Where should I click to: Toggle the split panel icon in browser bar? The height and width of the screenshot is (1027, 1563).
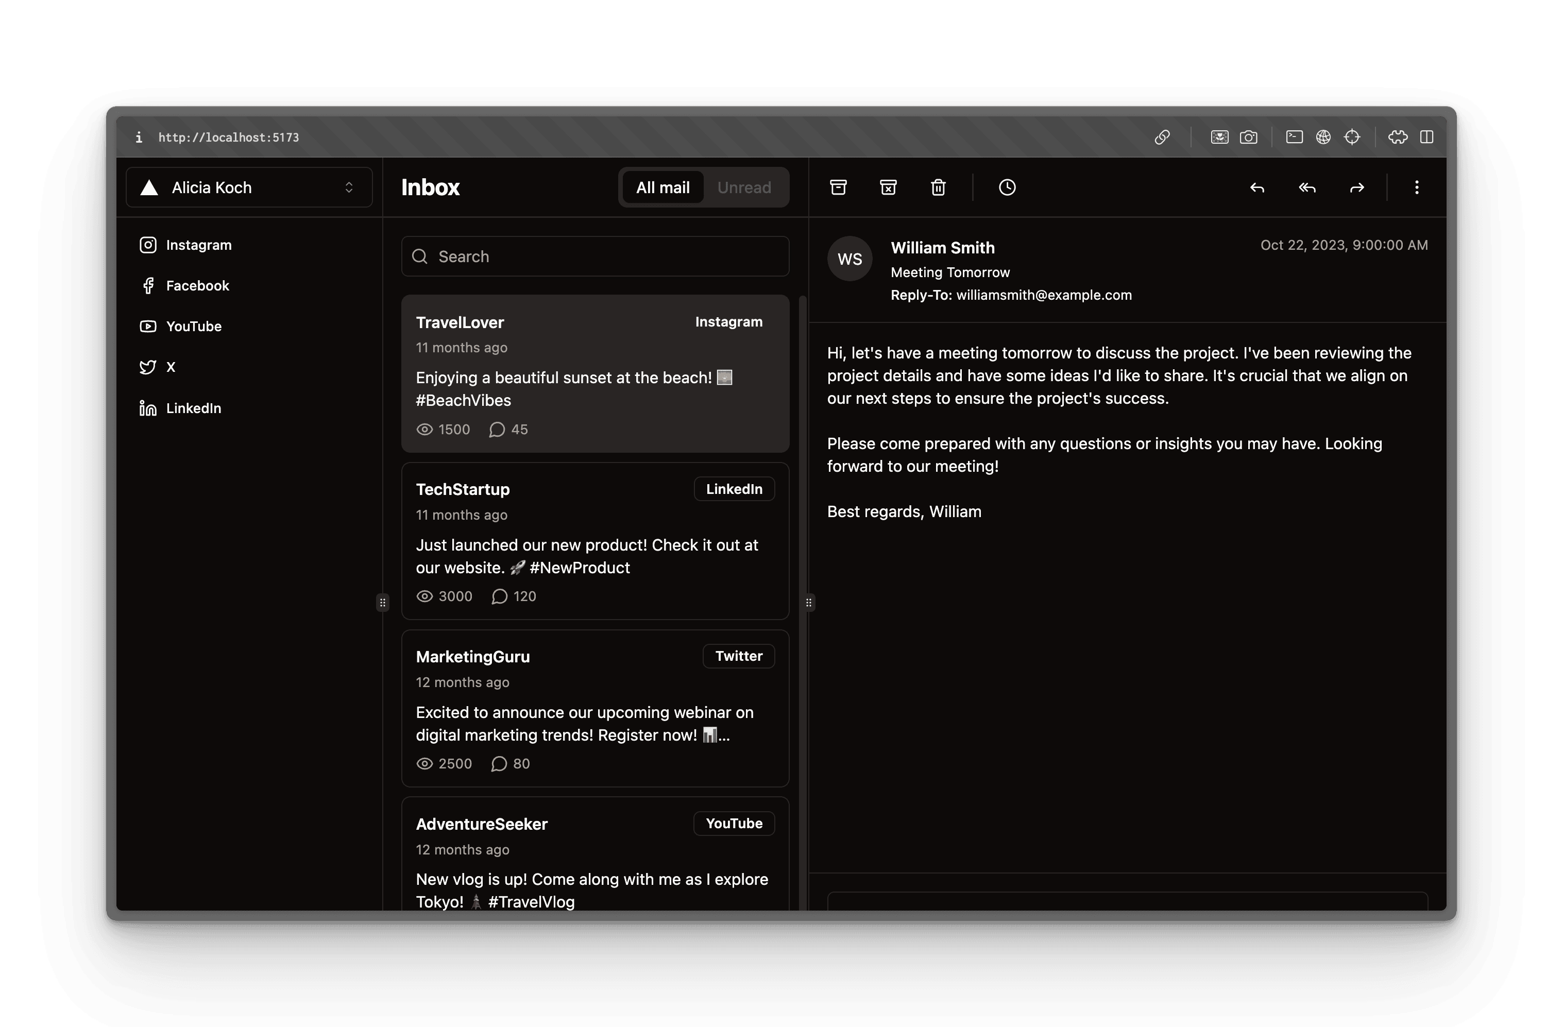(x=1426, y=137)
